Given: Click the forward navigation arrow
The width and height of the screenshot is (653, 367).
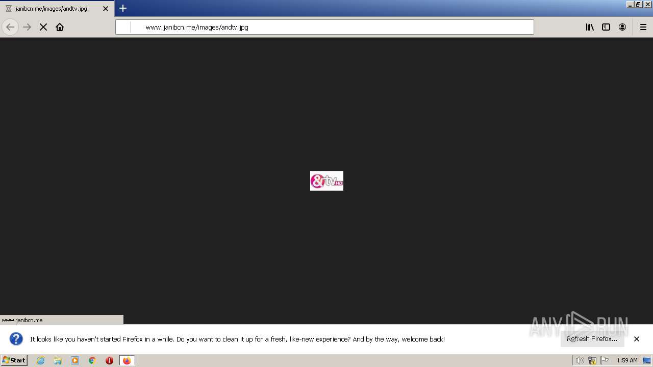Looking at the screenshot, I should click(x=27, y=27).
